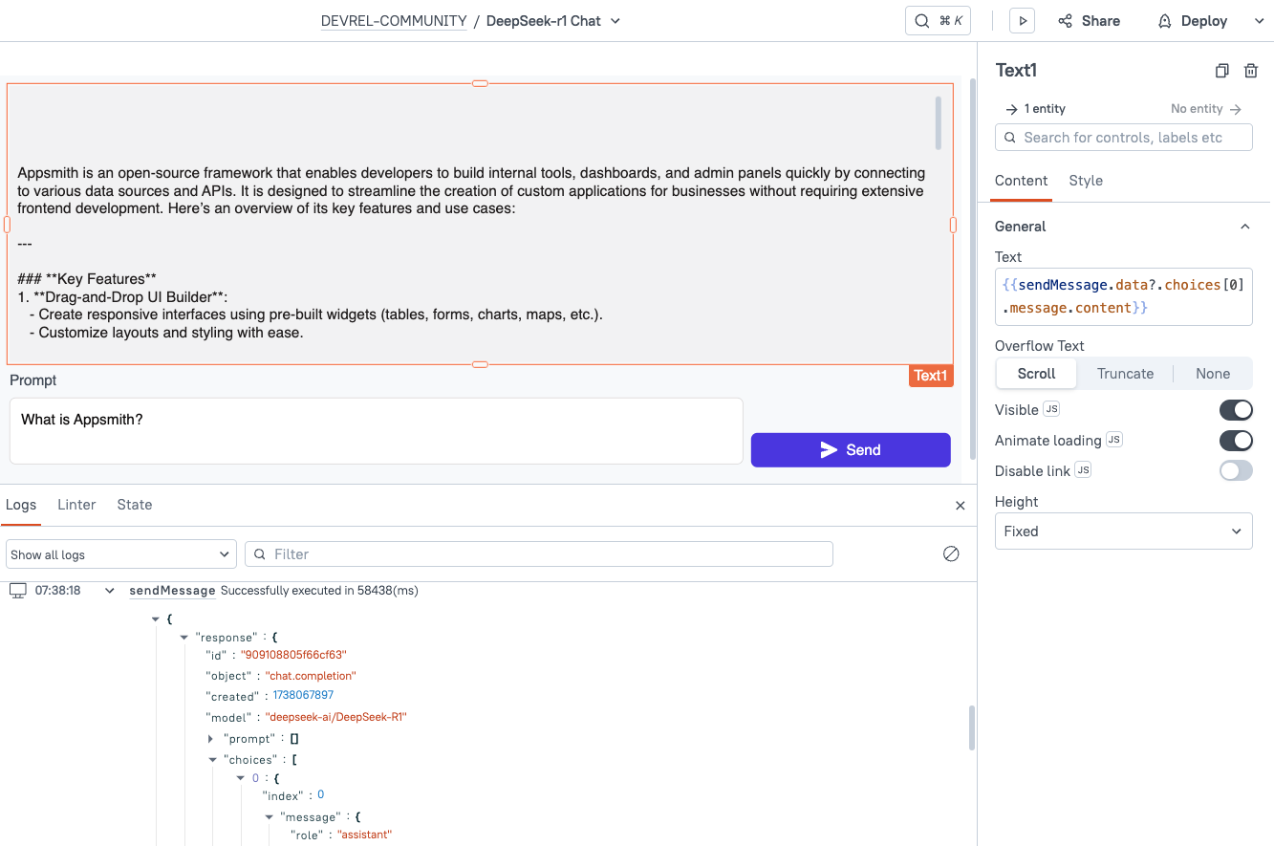Click the Filter logs input

pyautogui.click(x=539, y=554)
